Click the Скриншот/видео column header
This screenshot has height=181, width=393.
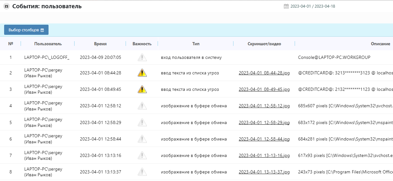(264, 44)
